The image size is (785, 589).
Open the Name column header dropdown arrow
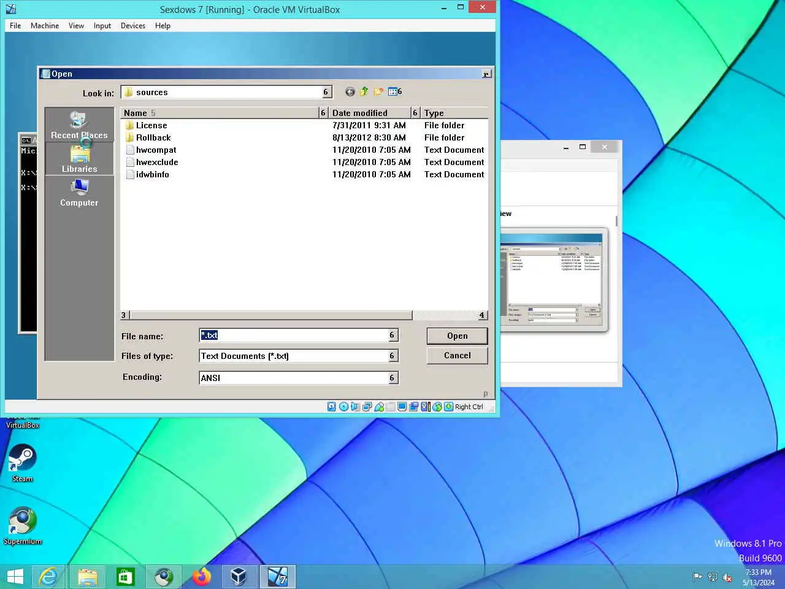pyautogui.click(x=323, y=113)
